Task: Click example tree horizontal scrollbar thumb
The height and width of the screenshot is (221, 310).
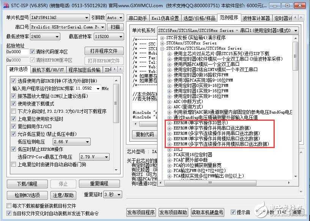Action: pyautogui.click(x=210, y=183)
